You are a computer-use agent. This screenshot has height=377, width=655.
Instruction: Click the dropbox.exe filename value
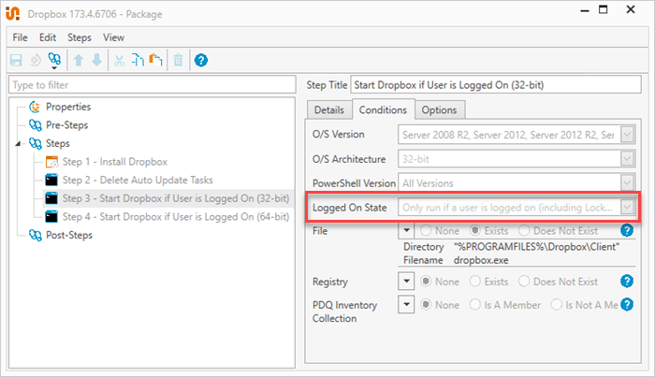pos(481,260)
